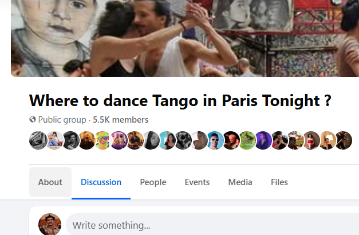Open the green background member avatar

coord(247,140)
